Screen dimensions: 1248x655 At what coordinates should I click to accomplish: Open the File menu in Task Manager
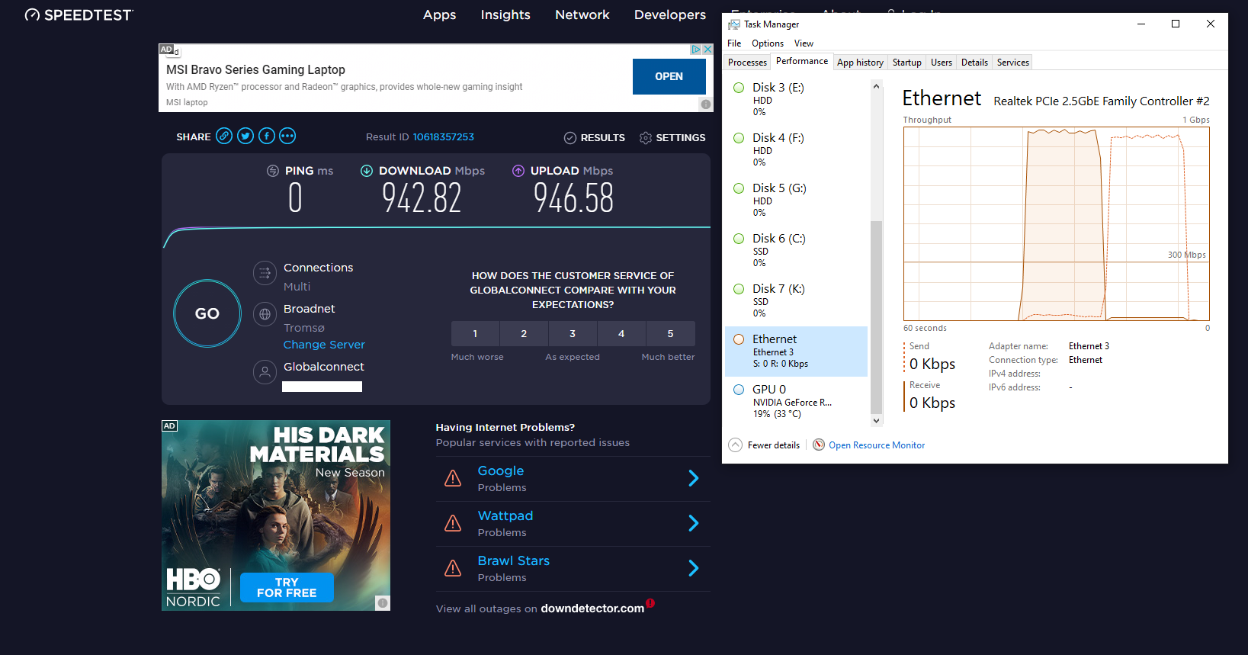click(x=734, y=43)
